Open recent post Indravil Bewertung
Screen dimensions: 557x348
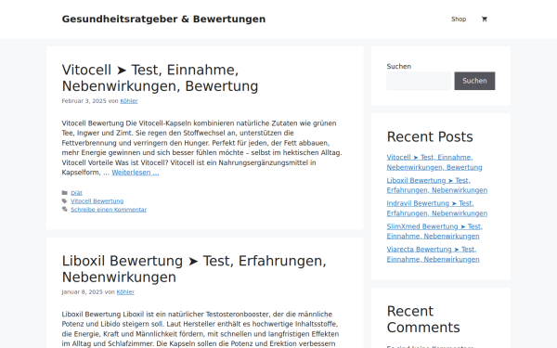[437, 209]
